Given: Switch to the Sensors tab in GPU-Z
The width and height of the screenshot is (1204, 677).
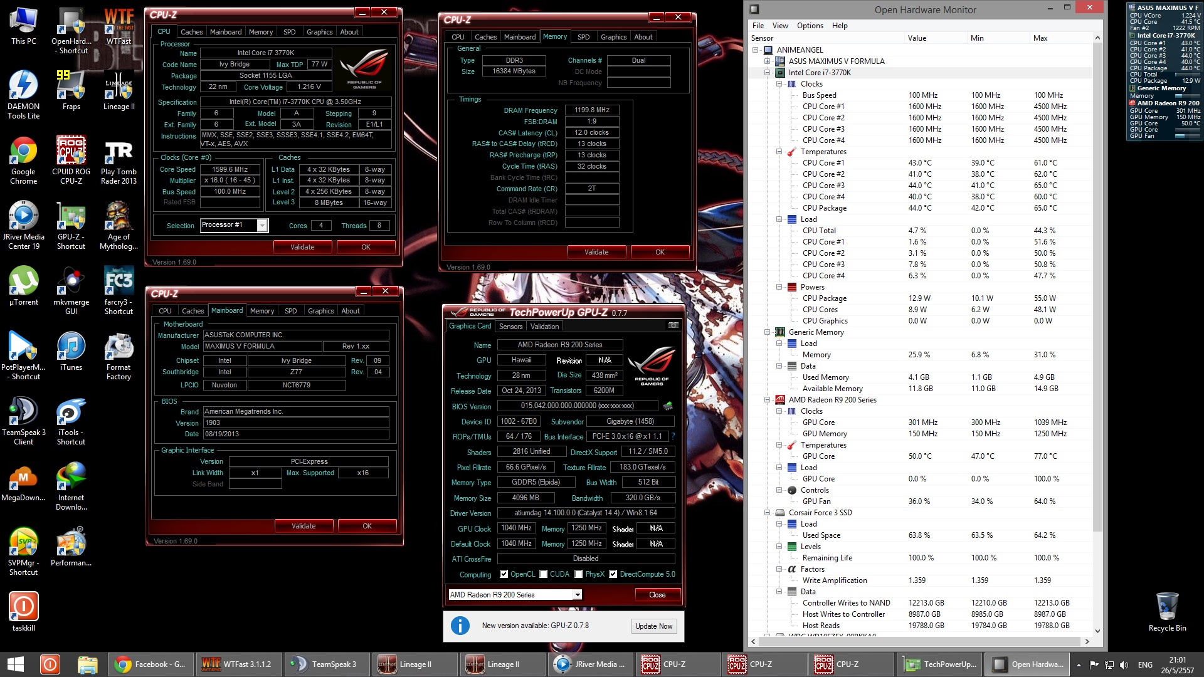Looking at the screenshot, I should coord(510,327).
